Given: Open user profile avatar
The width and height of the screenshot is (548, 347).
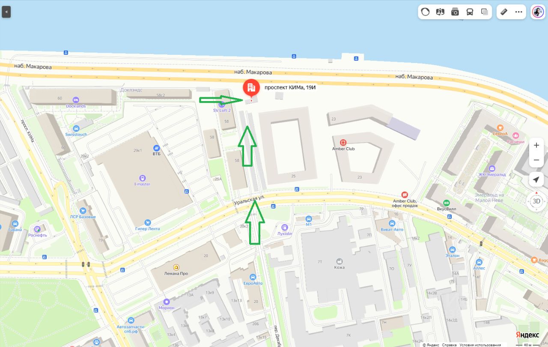Looking at the screenshot, I should pyautogui.click(x=538, y=12).
